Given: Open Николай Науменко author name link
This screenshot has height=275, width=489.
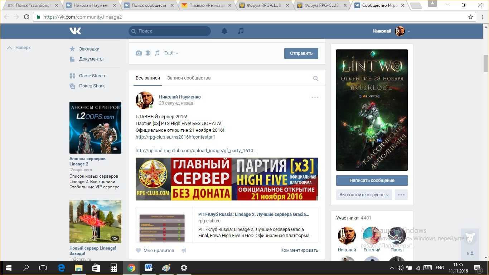Looking at the screenshot, I should pos(180,97).
